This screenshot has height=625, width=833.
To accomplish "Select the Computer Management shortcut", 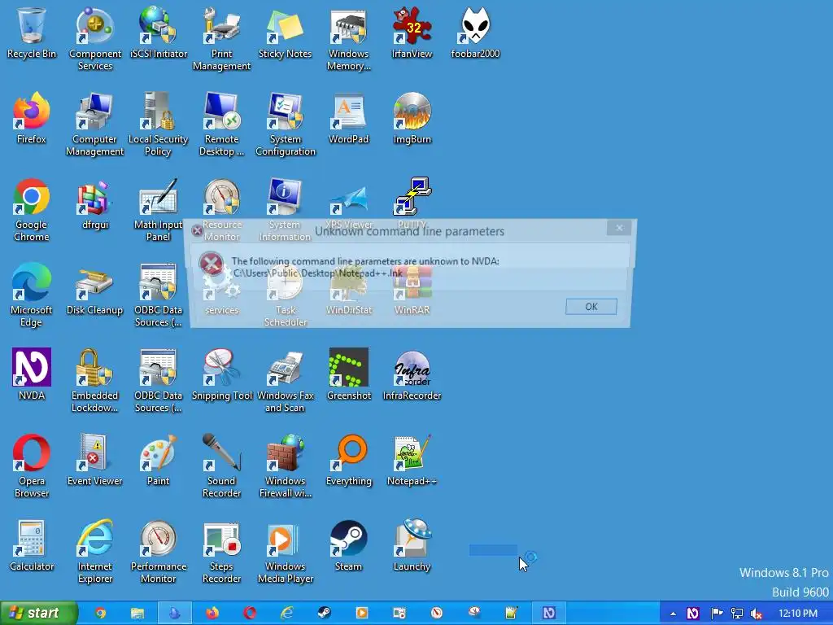I will click(94, 124).
